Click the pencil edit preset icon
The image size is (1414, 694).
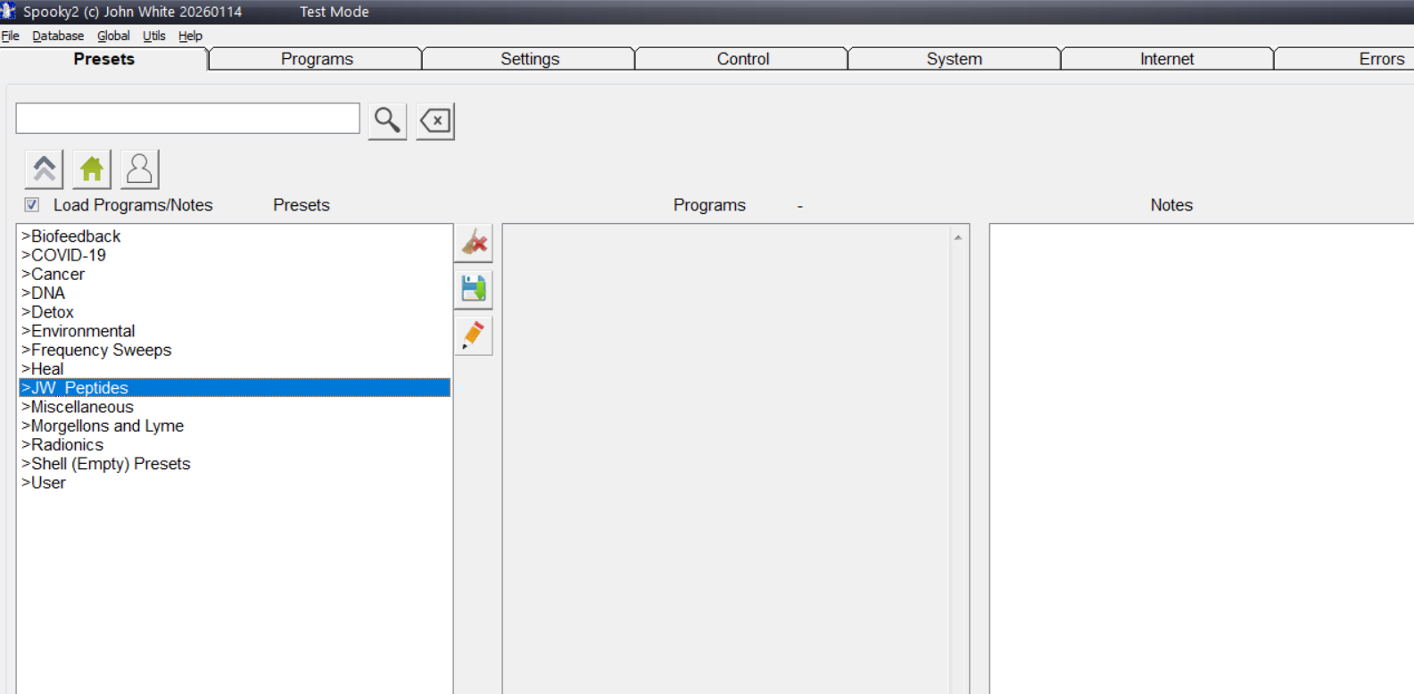click(x=474, y=335)
